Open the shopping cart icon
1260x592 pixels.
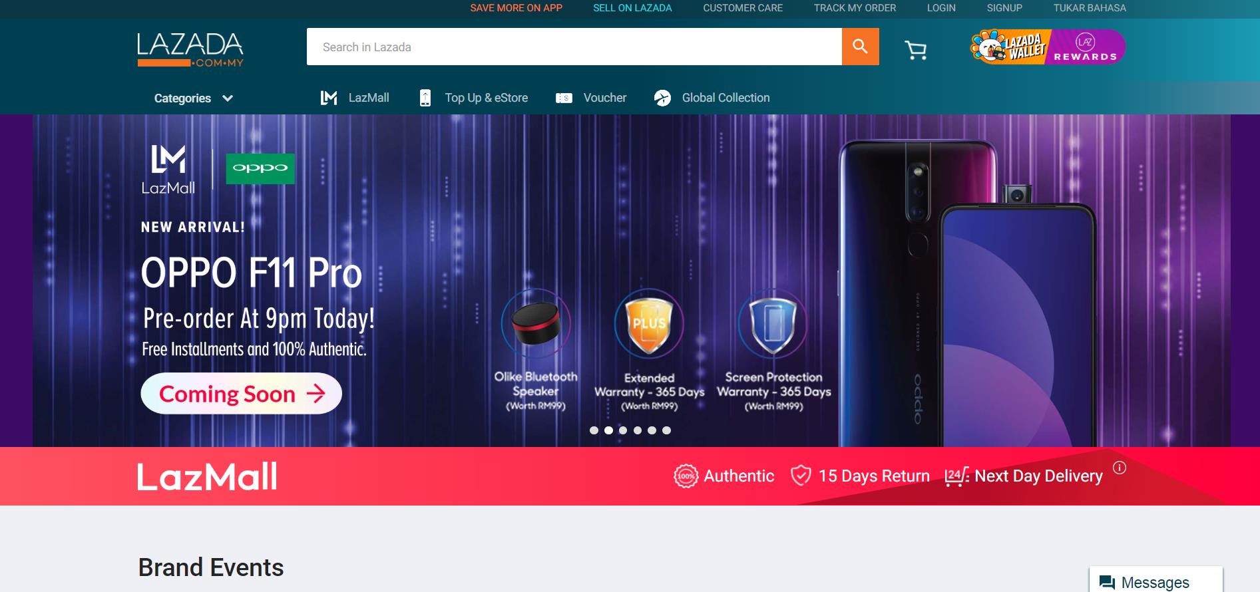tap(916, 50)
